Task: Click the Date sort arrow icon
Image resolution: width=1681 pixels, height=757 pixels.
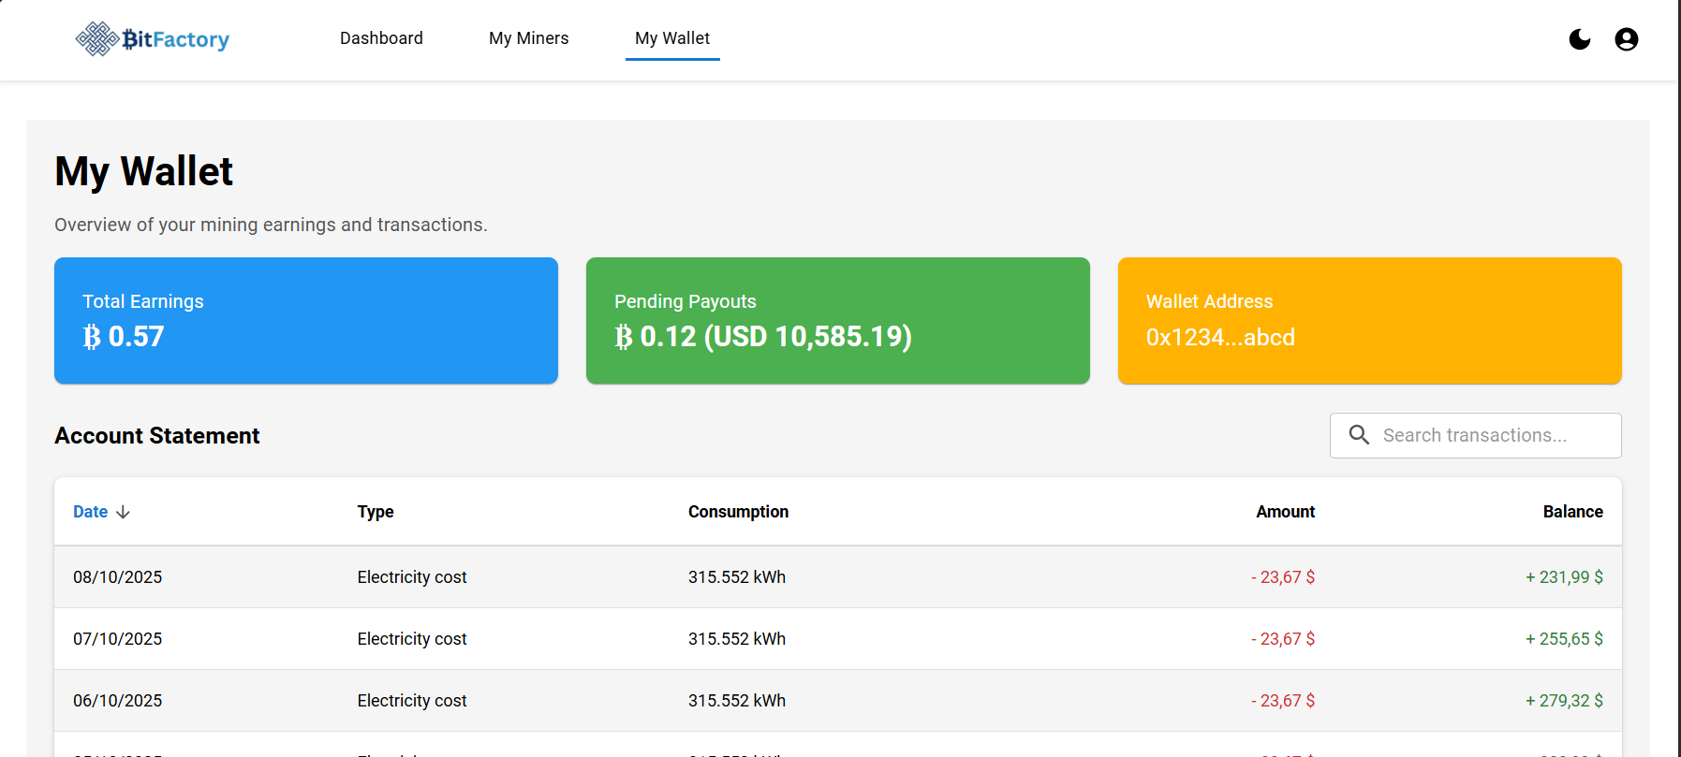Action: point(123,512)
